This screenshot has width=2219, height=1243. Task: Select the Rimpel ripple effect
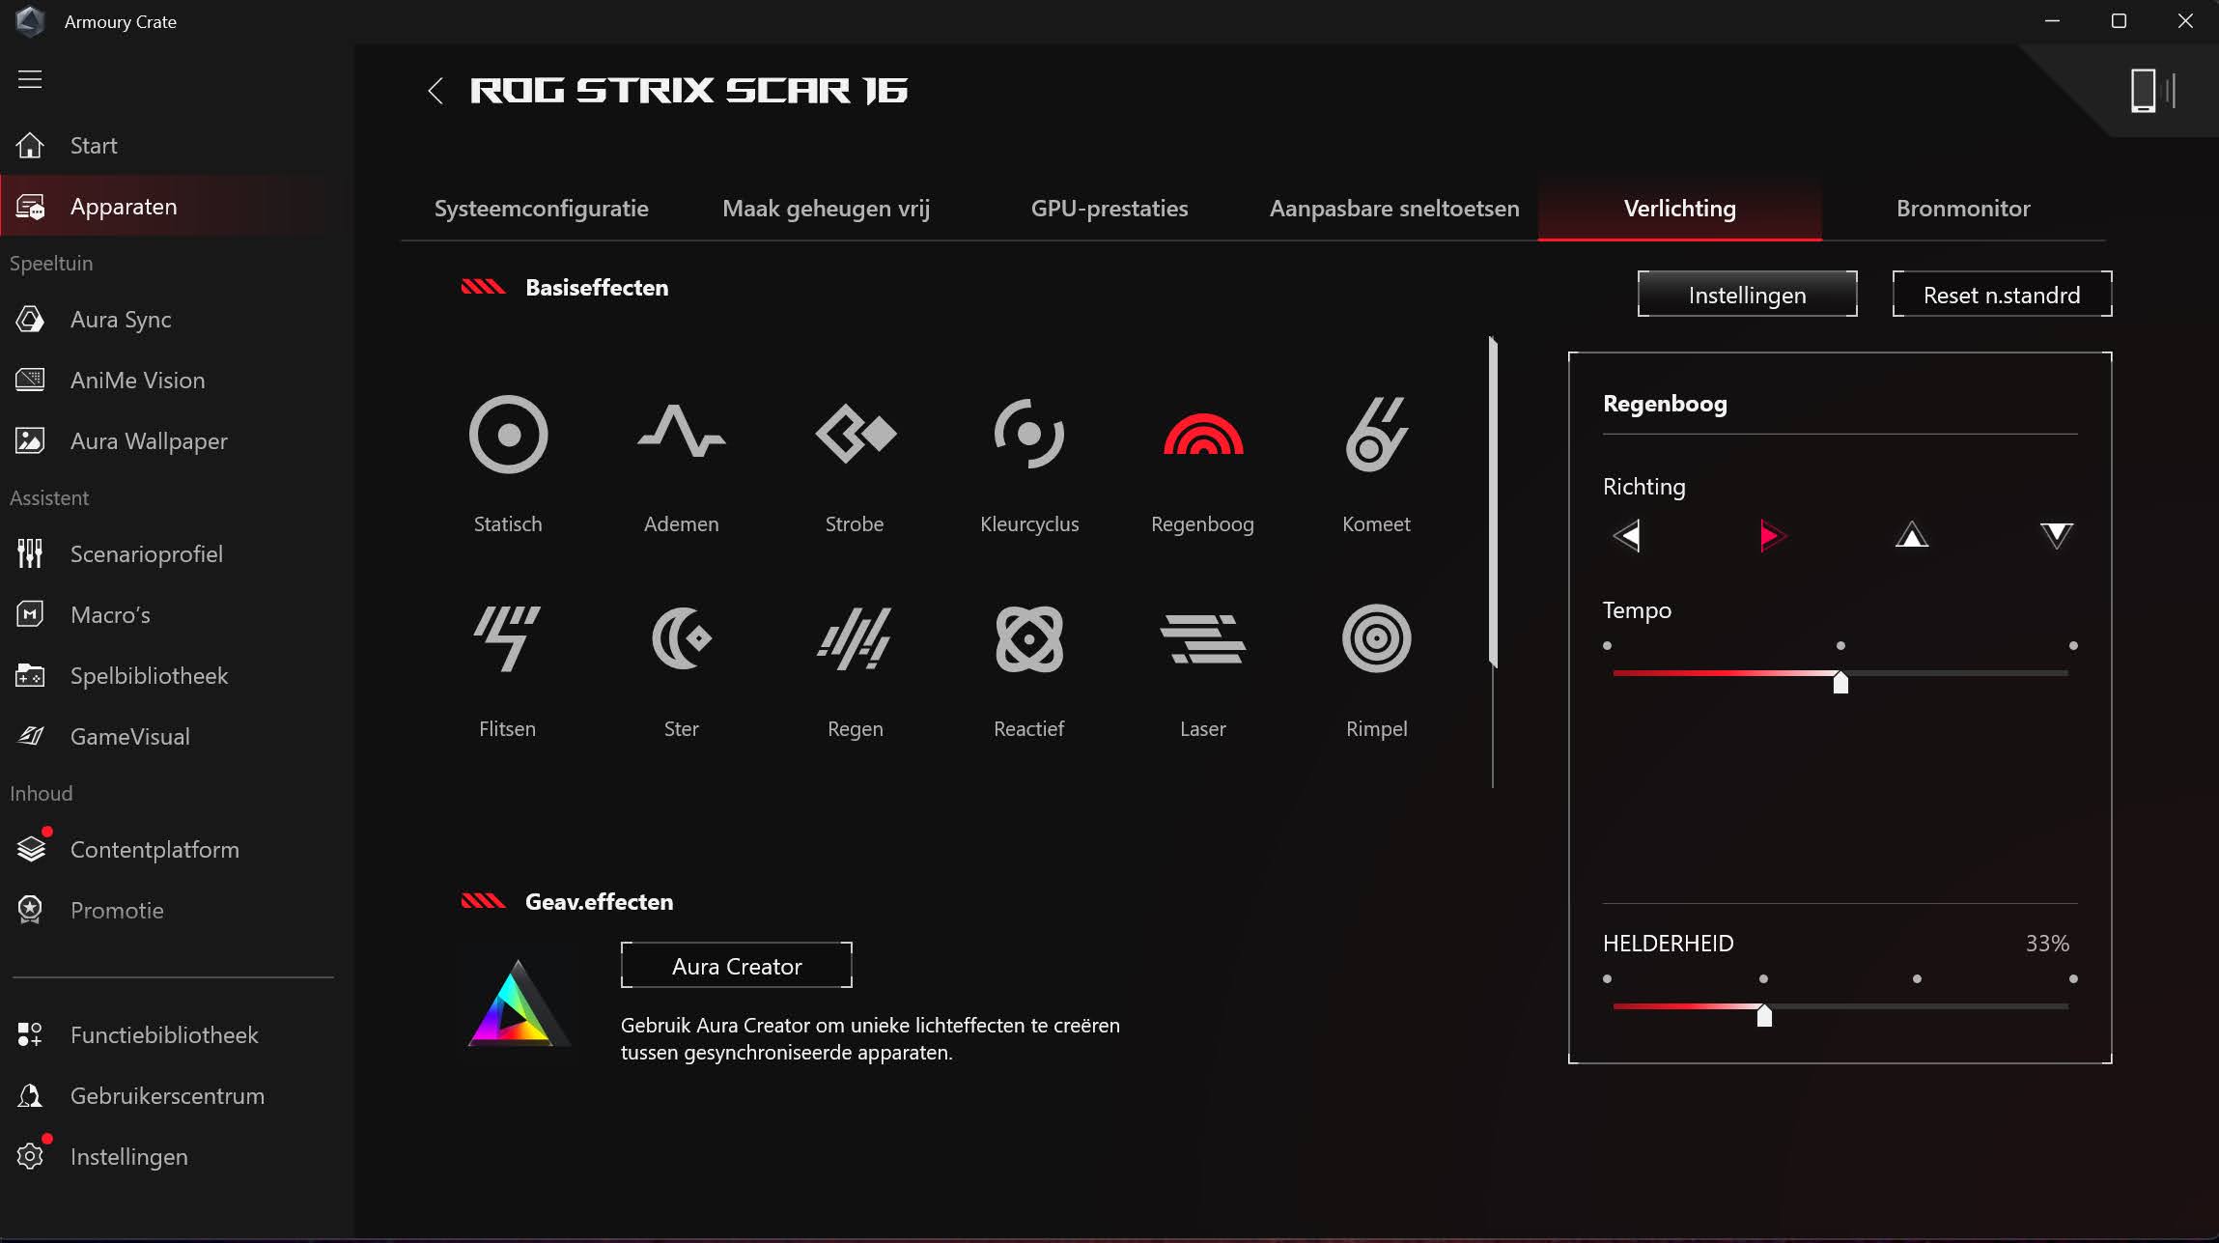click(x=1377, y=638)
